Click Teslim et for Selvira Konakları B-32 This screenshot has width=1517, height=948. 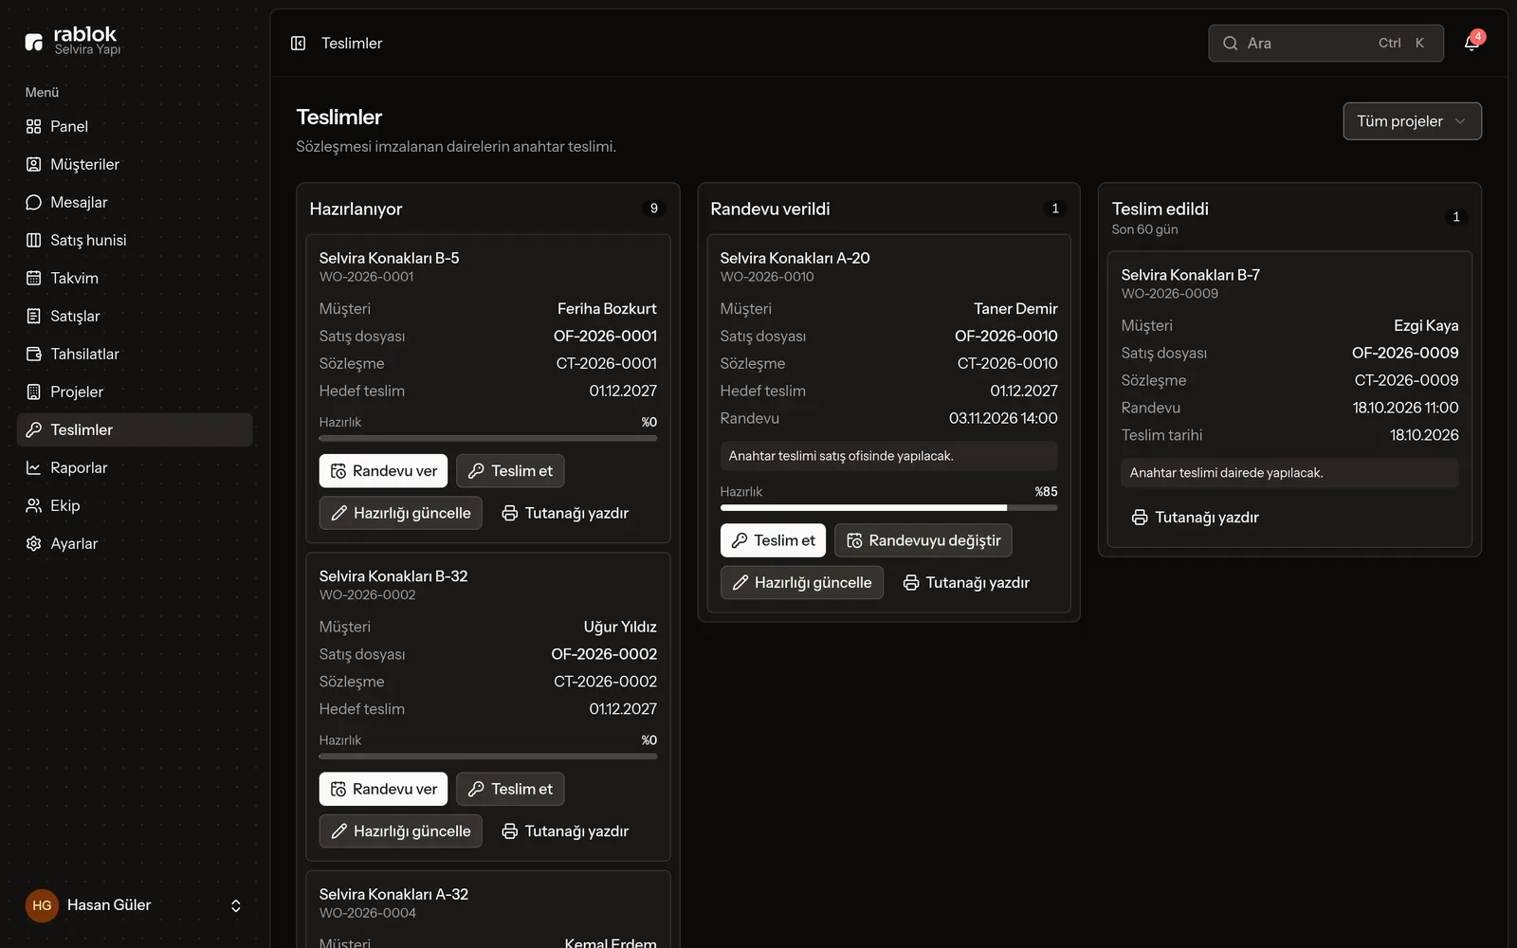[x=510, y=790]
